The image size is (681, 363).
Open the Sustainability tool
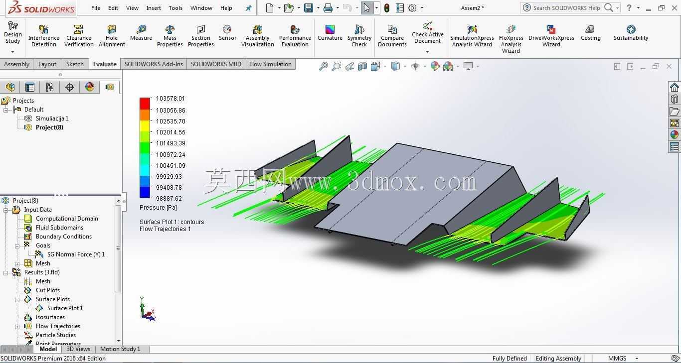click(631, 33)
